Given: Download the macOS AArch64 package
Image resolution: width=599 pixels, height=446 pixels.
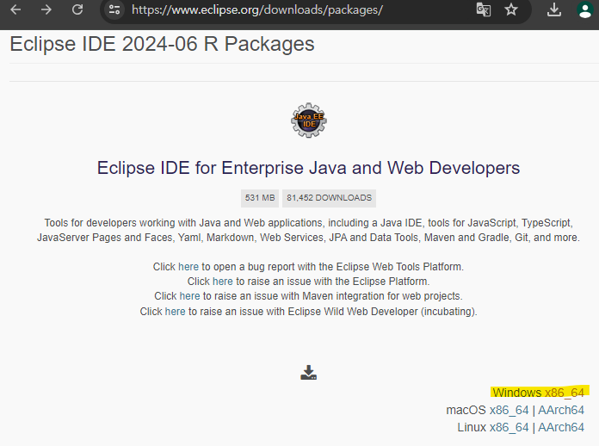Looking at the screenshot, I should pos(561,410).
